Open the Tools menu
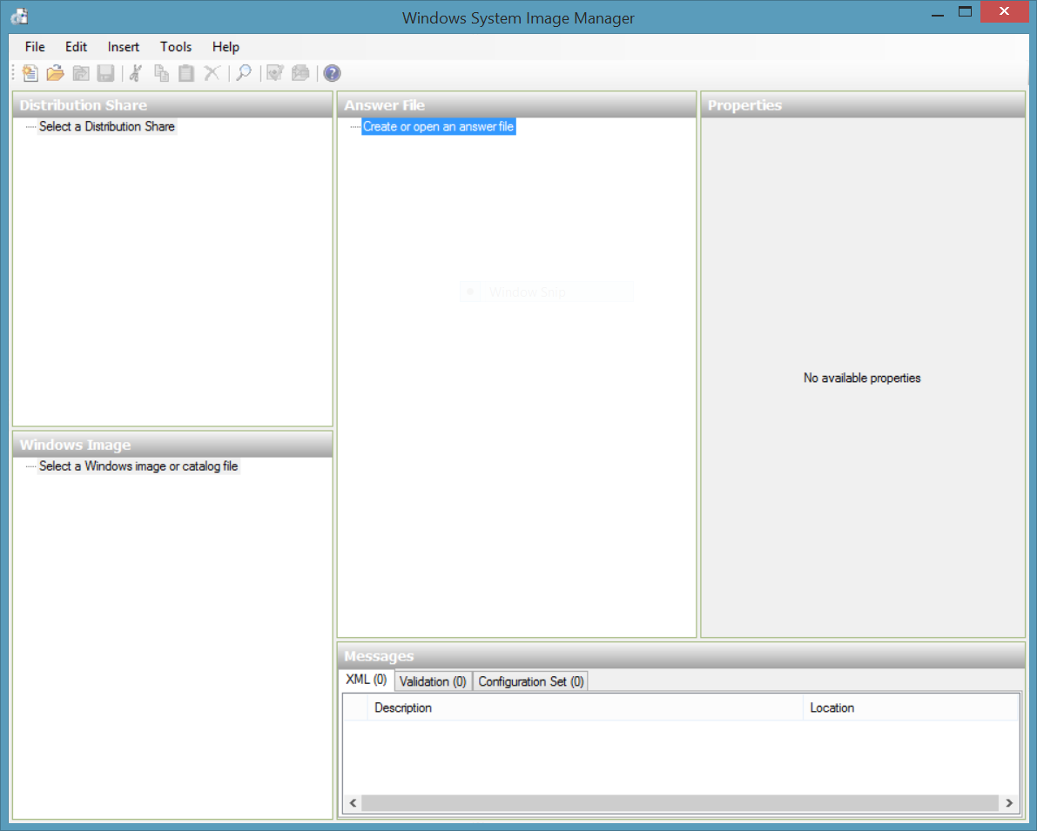 (176, 47)
